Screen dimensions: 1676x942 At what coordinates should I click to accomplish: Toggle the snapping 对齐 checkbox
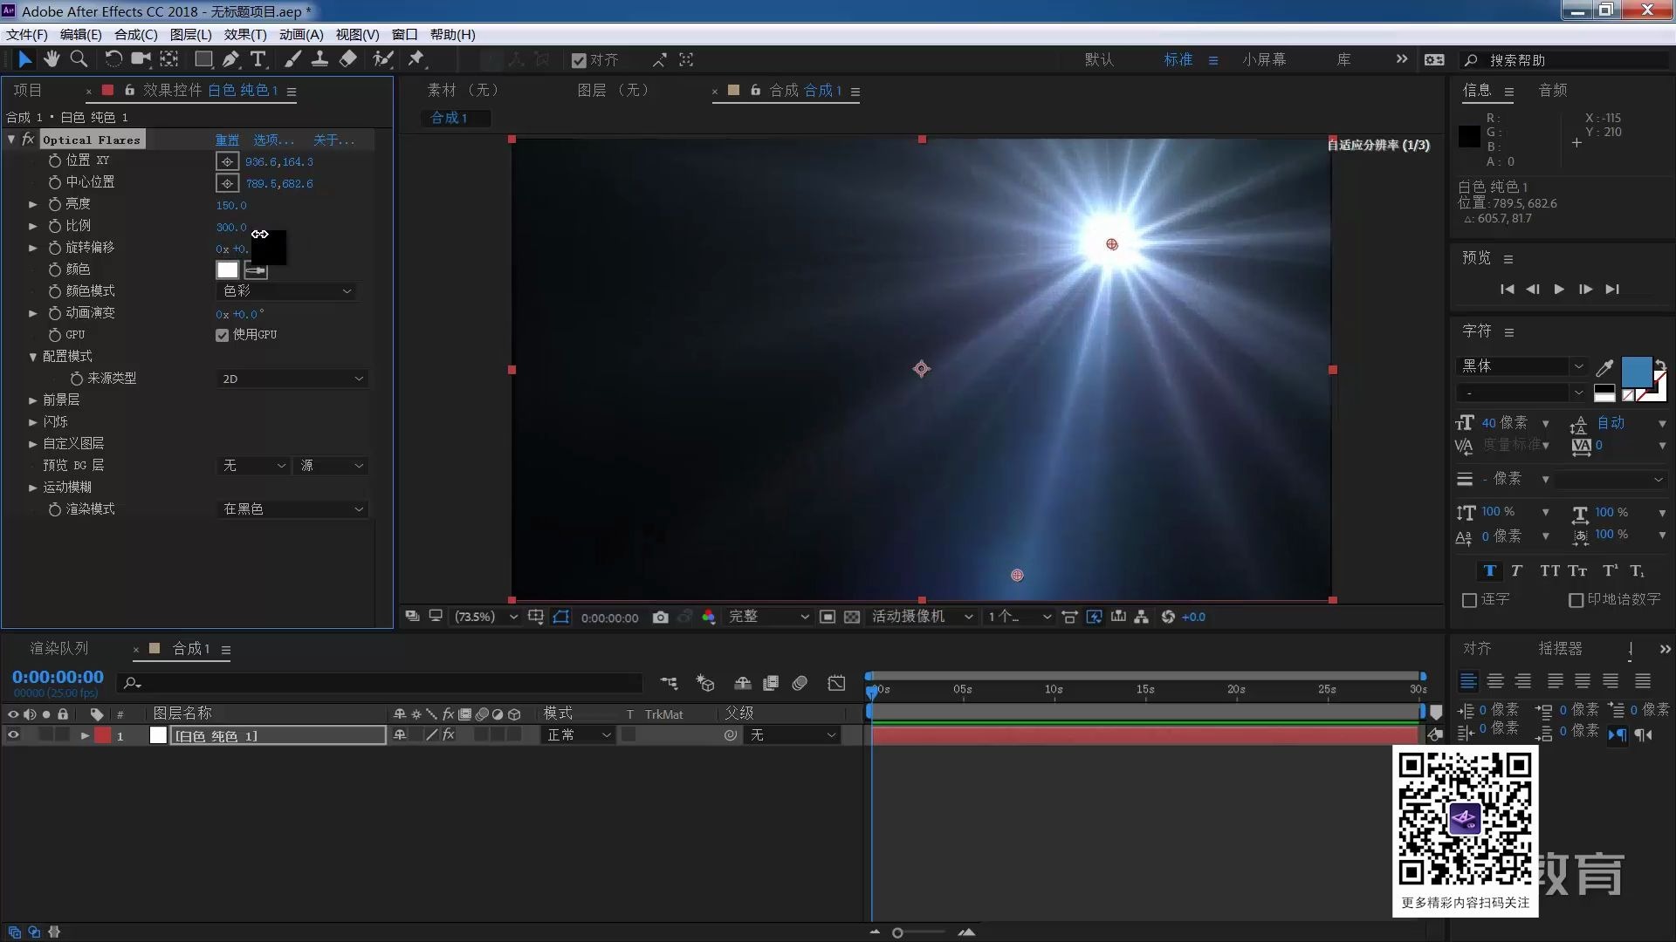tap(579, 60)
